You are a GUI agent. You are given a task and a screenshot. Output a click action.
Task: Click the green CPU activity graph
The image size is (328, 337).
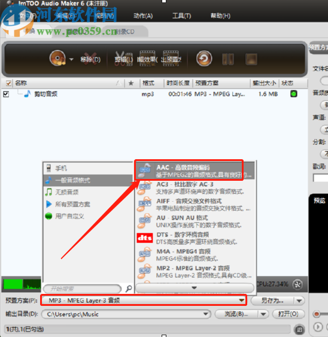(x=22, y=284)
